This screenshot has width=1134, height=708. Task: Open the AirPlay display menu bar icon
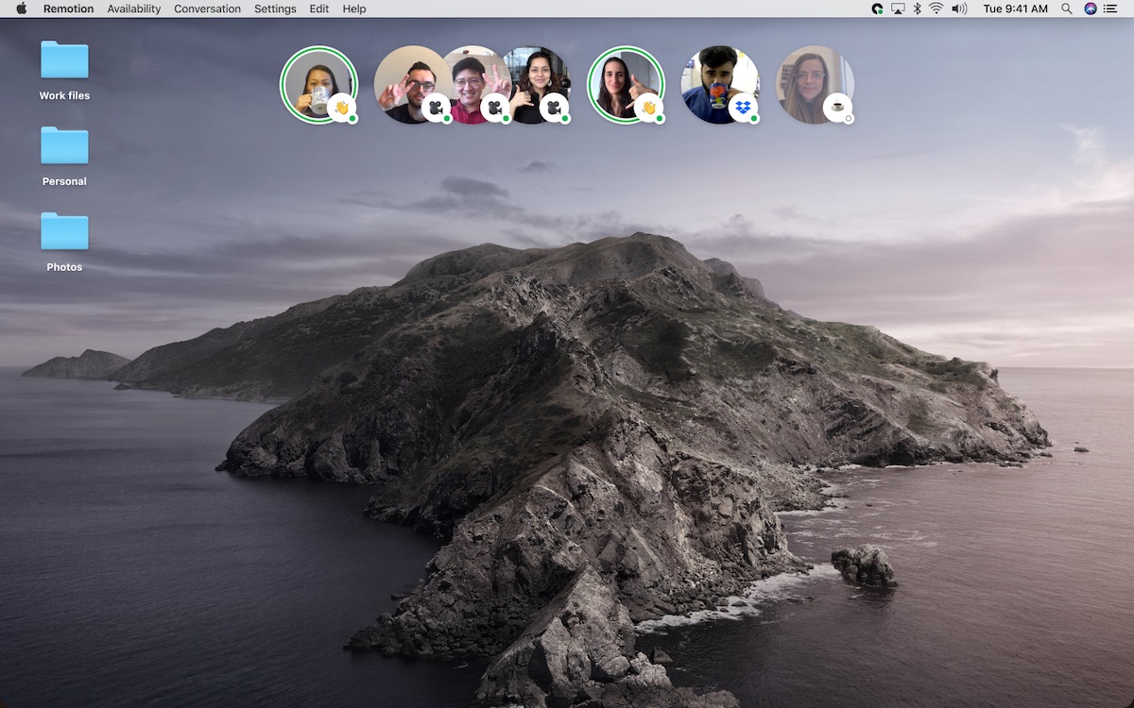(898, 8)
